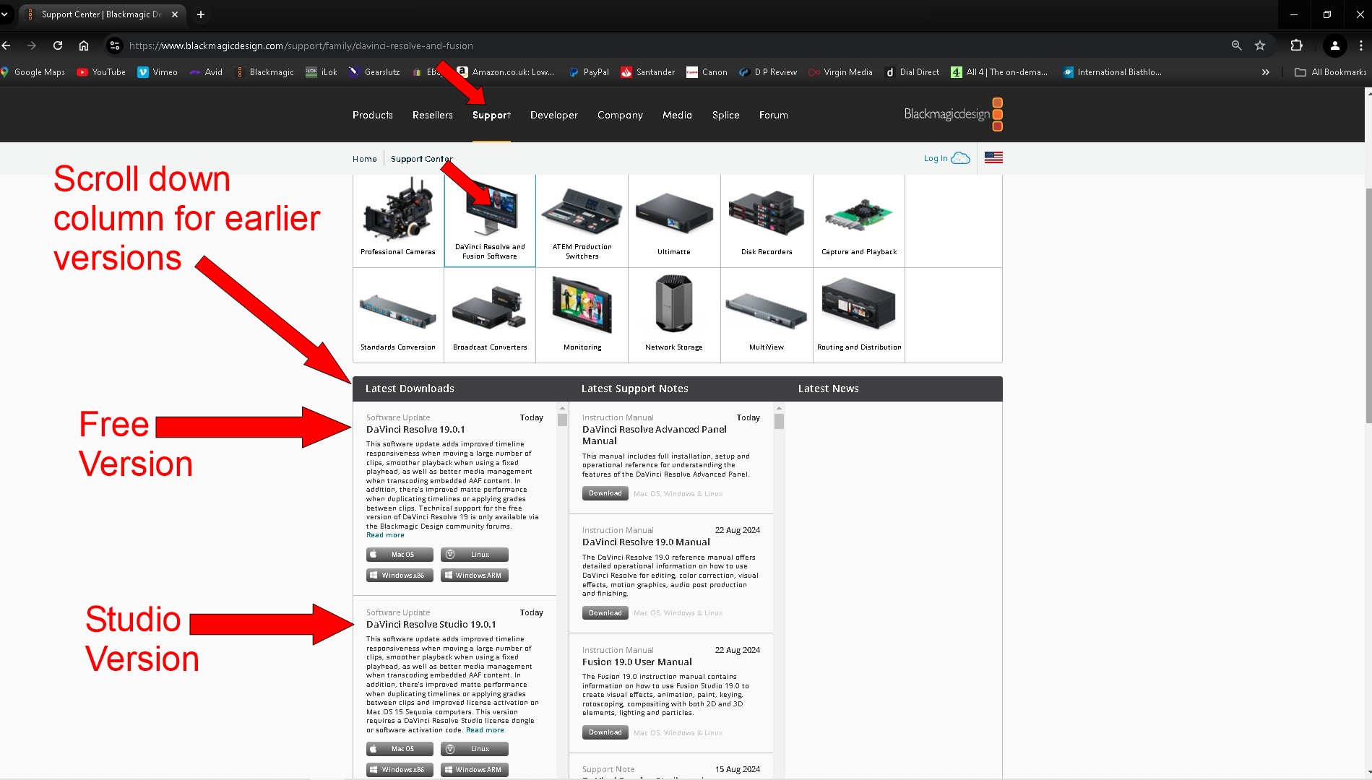The width and height of the screenshot is (1372, 780).
Task: Bookmark this page with star icon
Action: (x=1260, y=45)
